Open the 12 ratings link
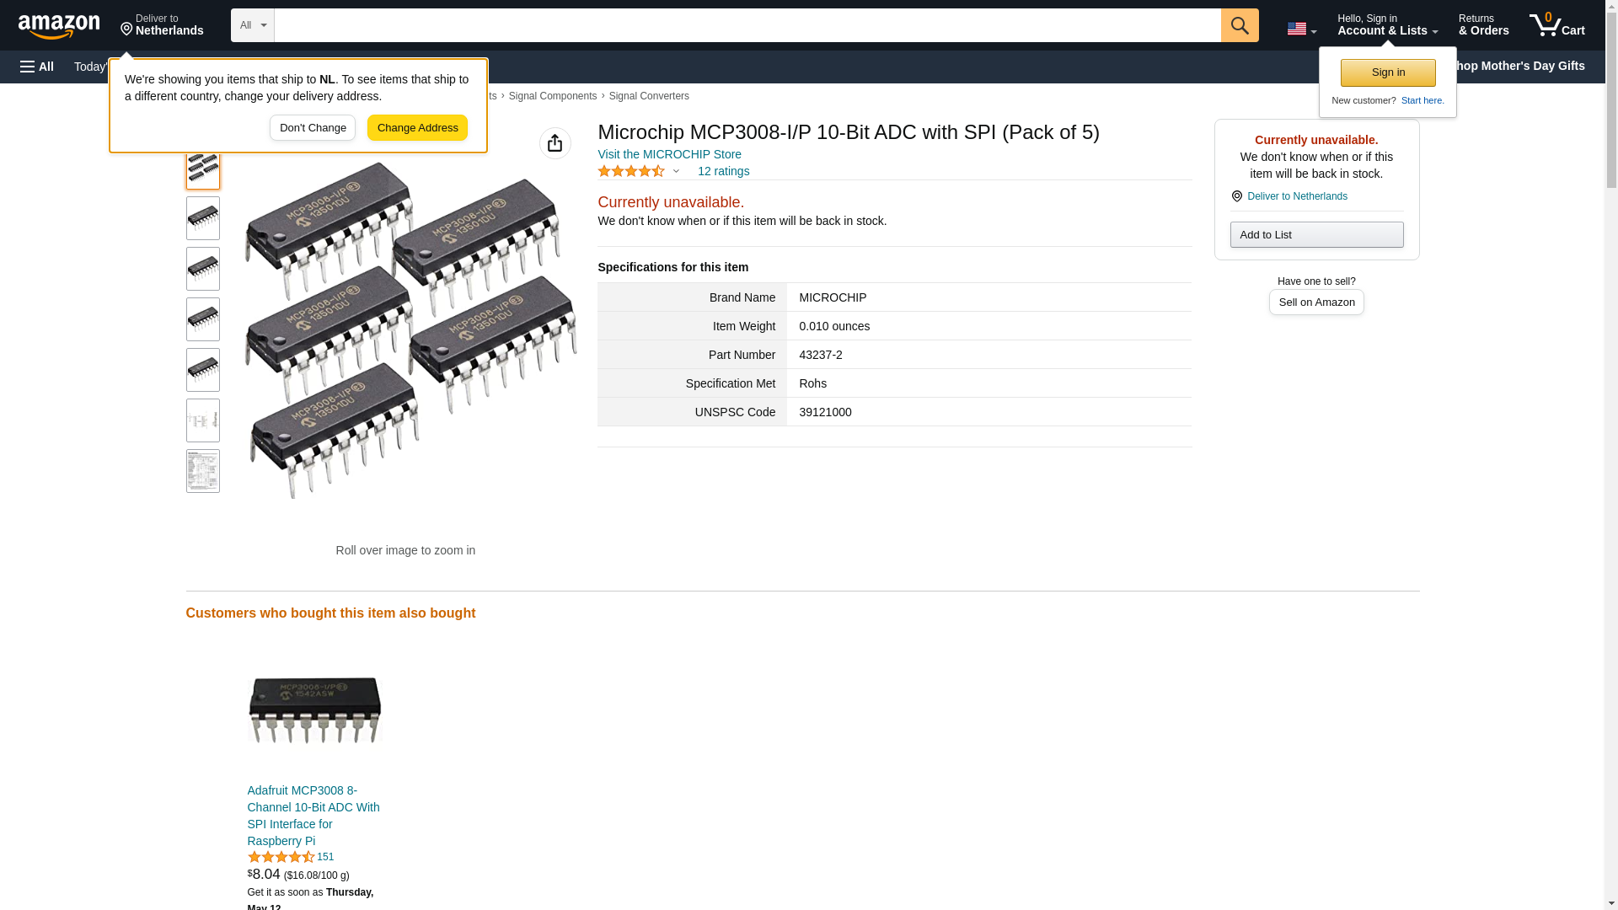 723,171
